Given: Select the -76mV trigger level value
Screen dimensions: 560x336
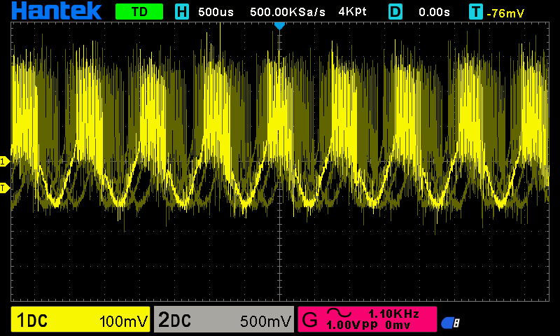Looking at the screenshot, I should click(505, 13).
